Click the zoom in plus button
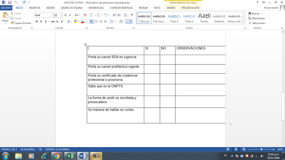 [273, 149]
